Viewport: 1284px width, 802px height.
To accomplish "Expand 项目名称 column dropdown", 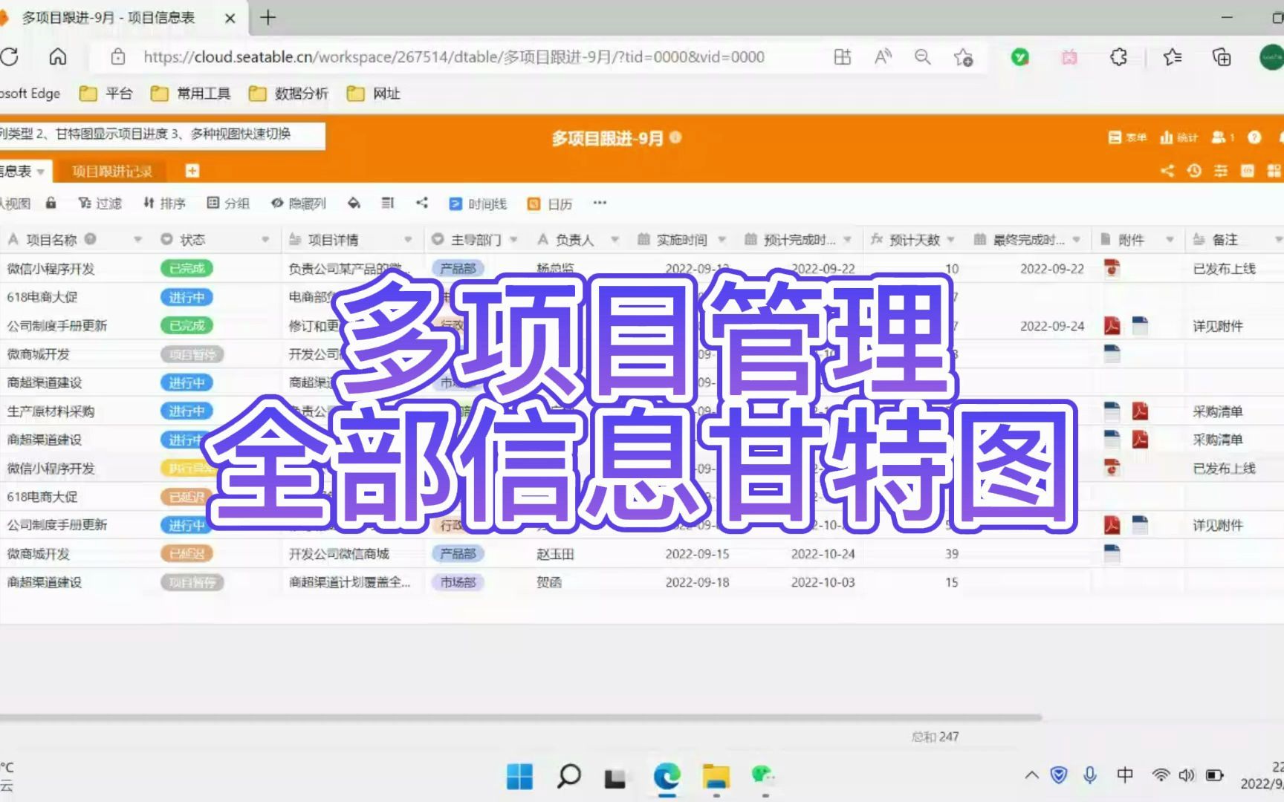I will point(137,240).
